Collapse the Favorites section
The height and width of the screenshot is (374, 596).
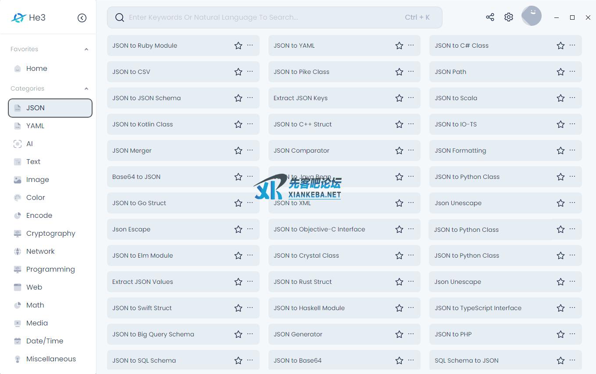(x=86, y=49)
